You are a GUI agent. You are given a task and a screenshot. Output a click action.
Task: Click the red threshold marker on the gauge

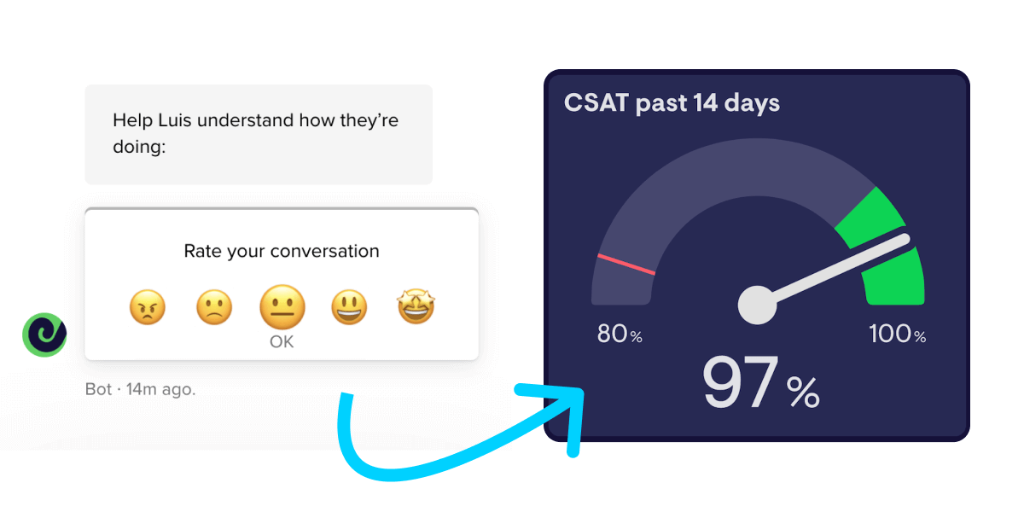[x=626, y=264]
